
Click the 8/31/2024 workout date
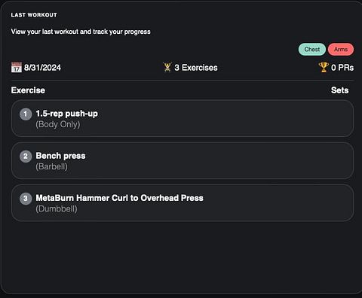tap(42, 68)
